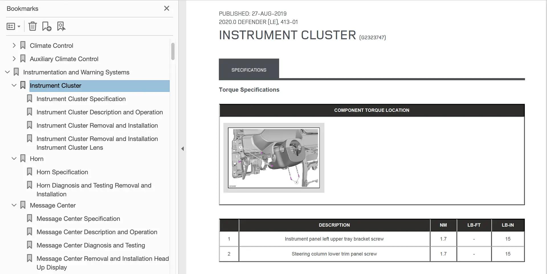Viewport: 547px width, 274px height.
Task: Expand the Auxiliary Climate Control bookmark
Action: (x=14, y=59)
